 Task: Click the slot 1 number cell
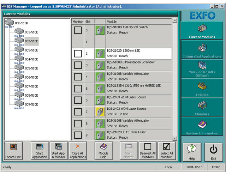tap(87, 42)
